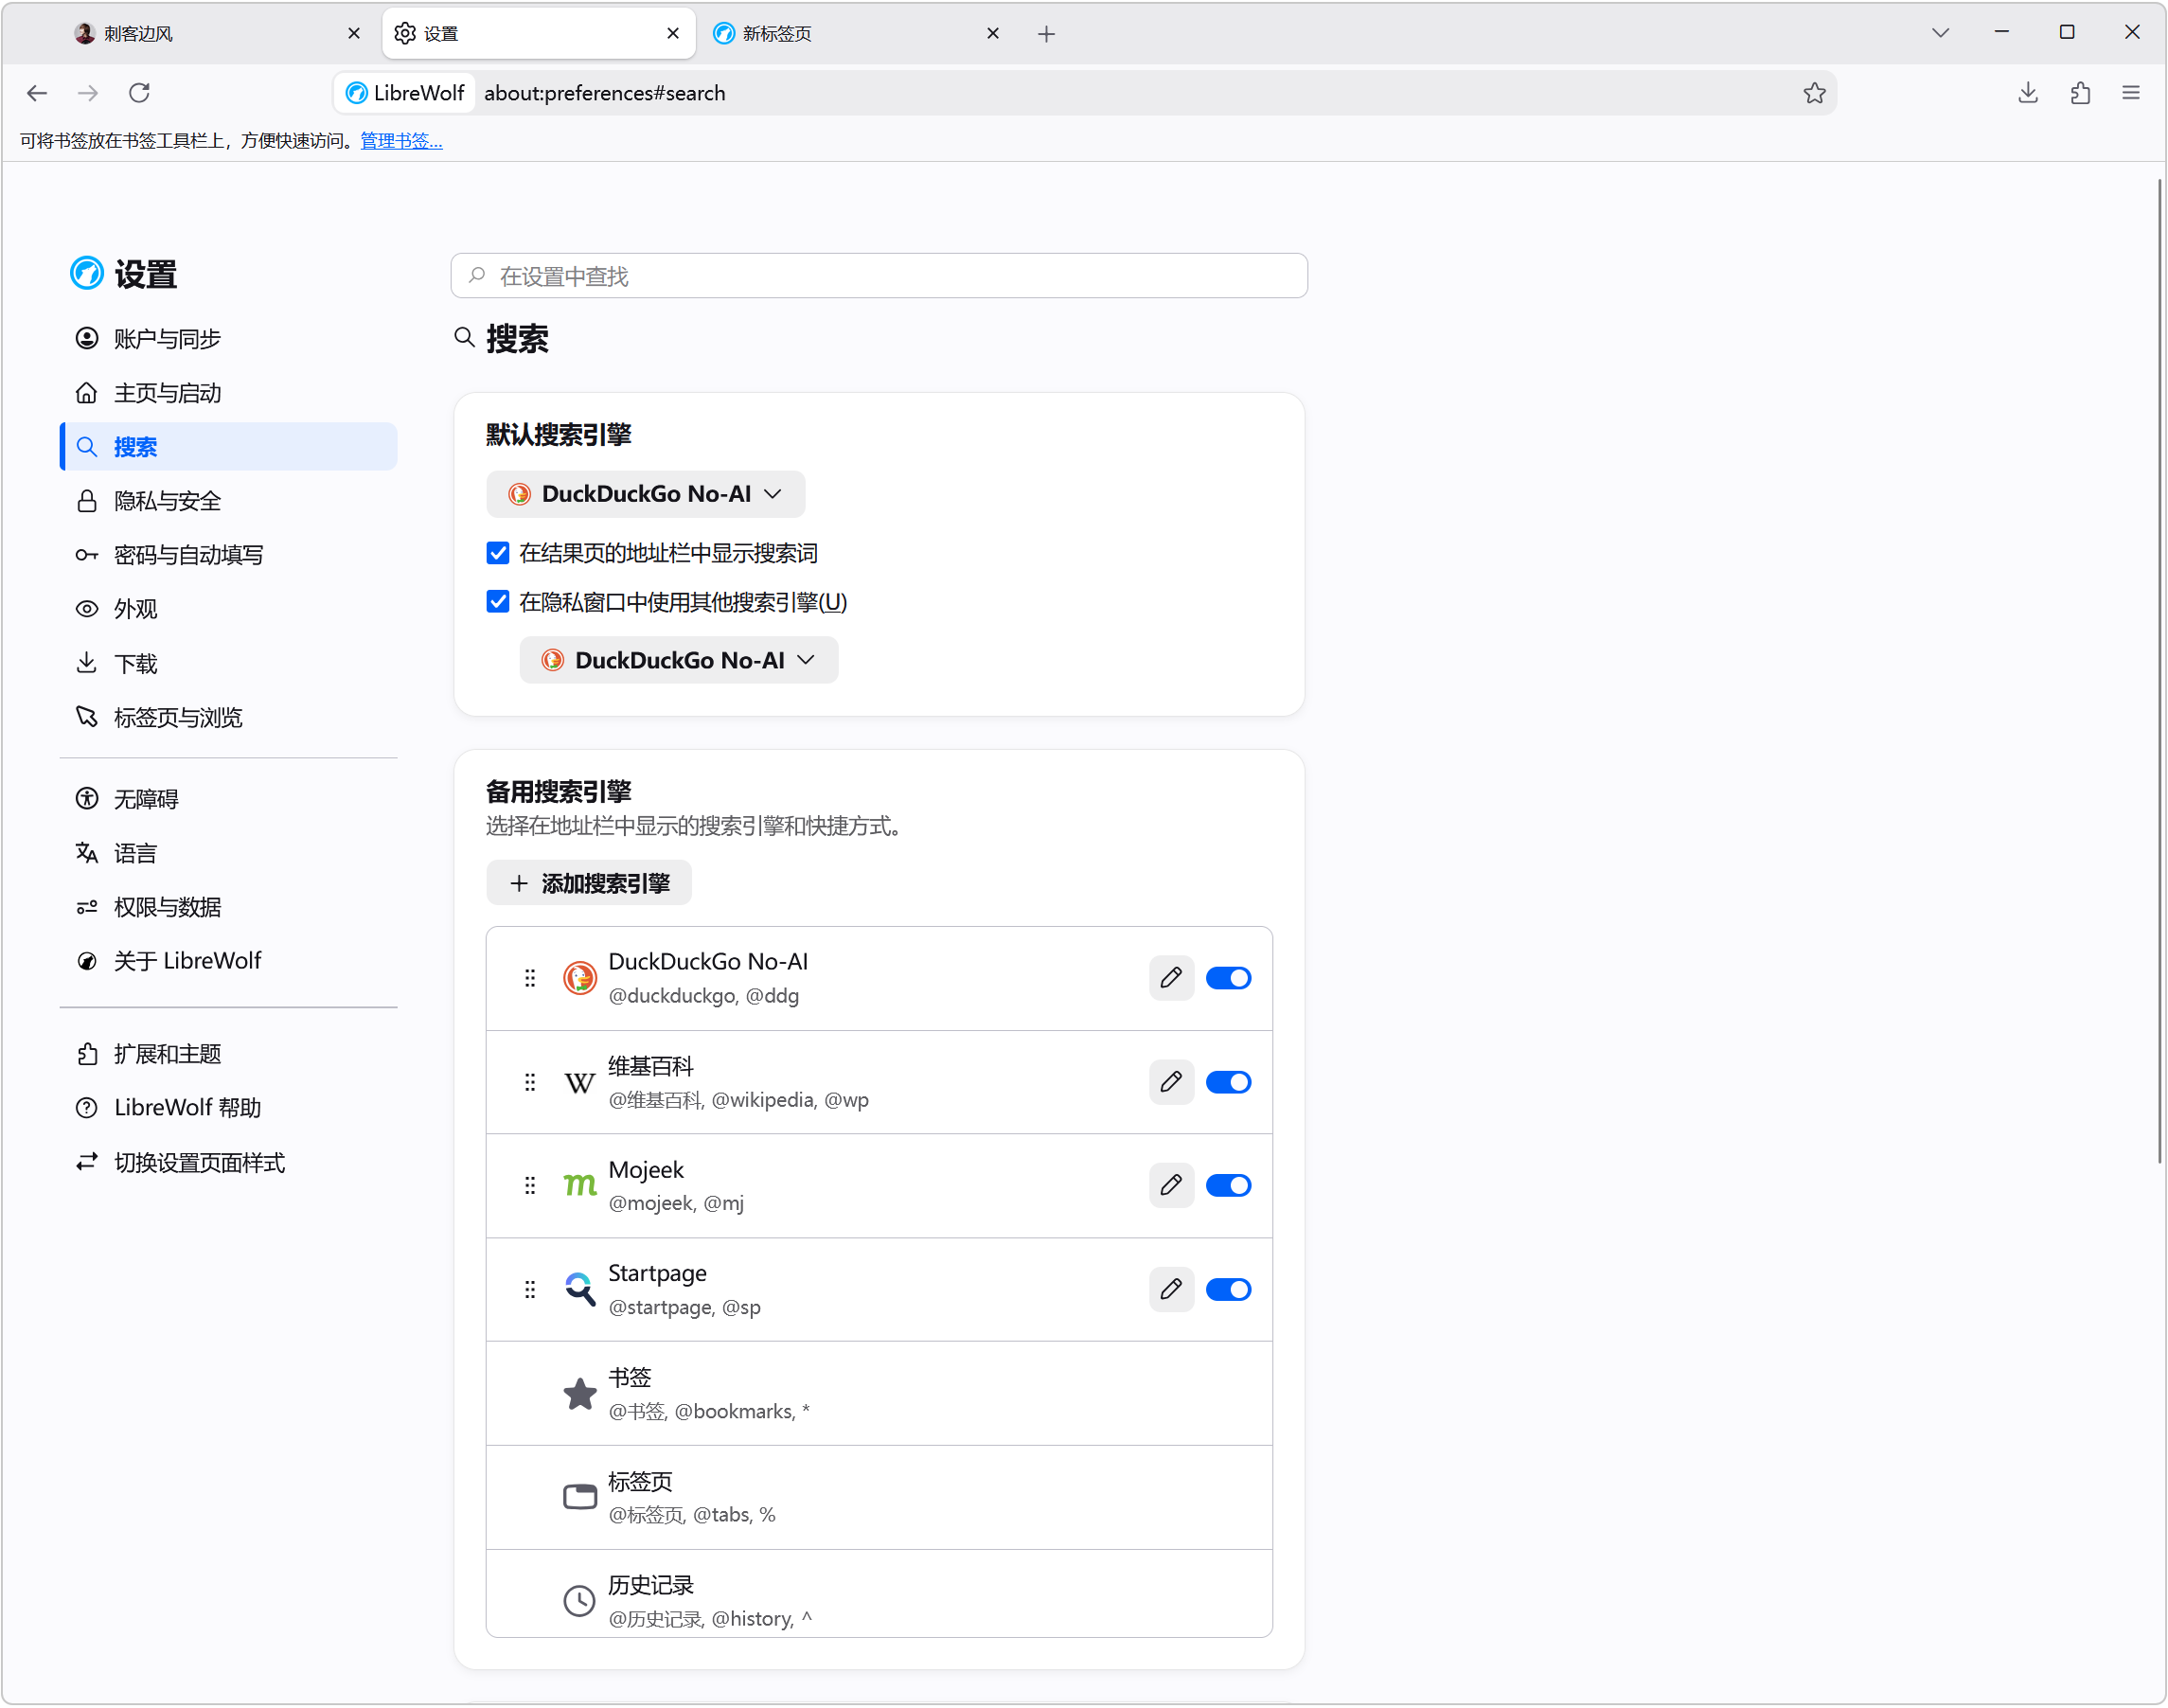The height and width of the screenshot is (1708, 2168).
Task: Click the page vertical scrollbar
Action: (2159, 670)
